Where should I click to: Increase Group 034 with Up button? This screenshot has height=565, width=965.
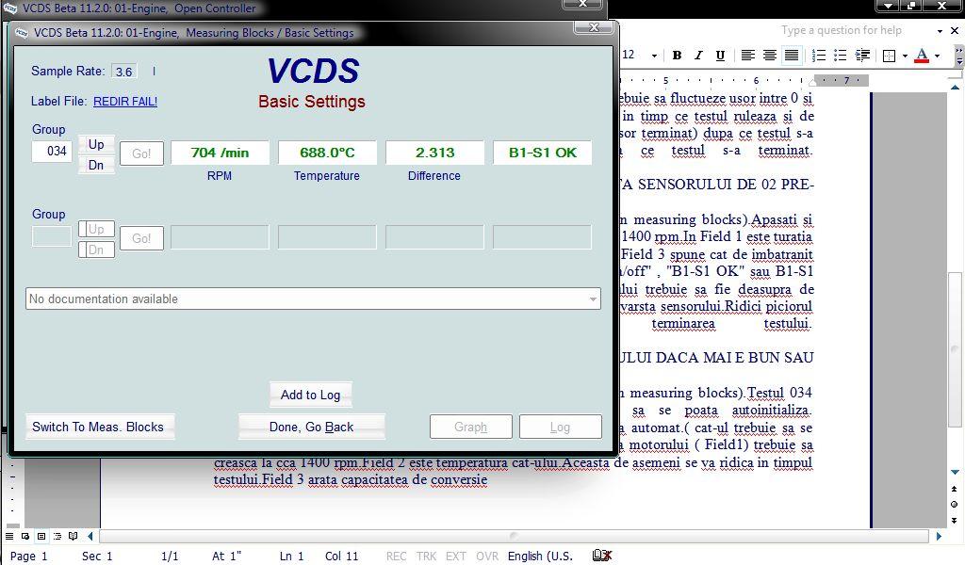pyautogui.click(x=96, y=144)
